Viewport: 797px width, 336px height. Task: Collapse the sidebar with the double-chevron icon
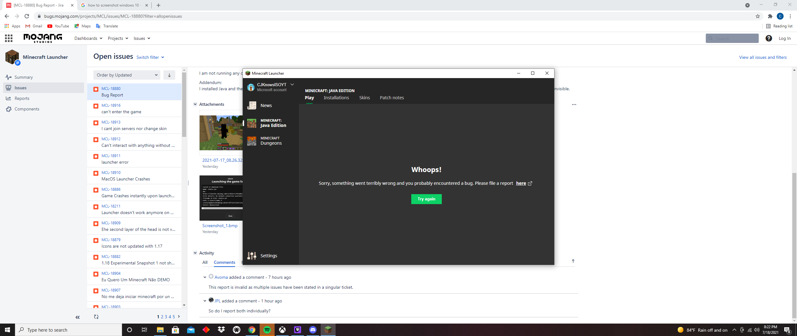[78, 317]
